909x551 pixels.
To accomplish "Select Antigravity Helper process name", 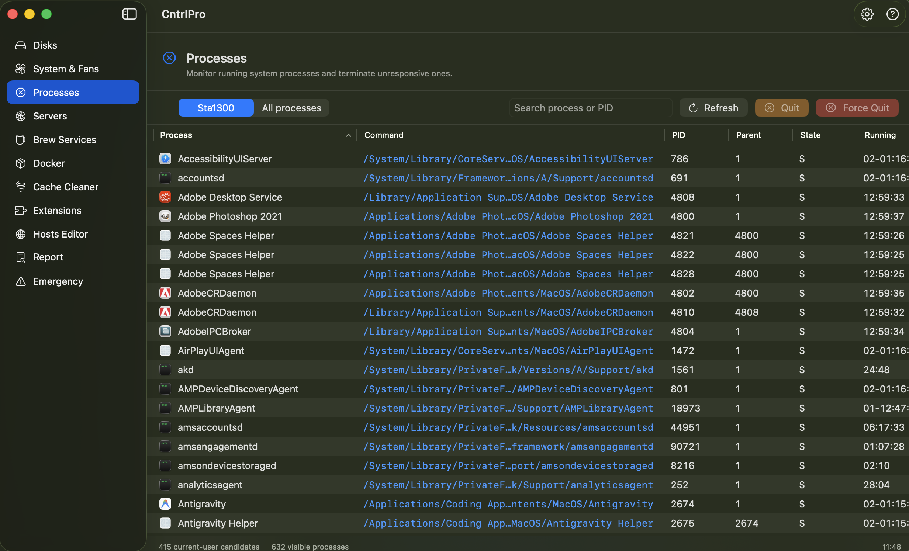I will pos(218,523).
